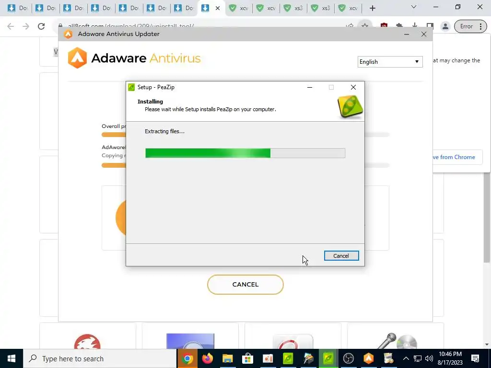Image resolution: width=491 pixels, height=368 pixels.
Task: Cancel the PeaZip setup installation
Action: pos(341,256)
